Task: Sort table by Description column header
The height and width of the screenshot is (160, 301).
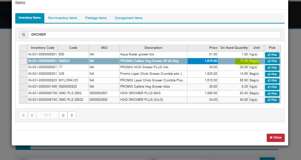Action: coord(153,48)
